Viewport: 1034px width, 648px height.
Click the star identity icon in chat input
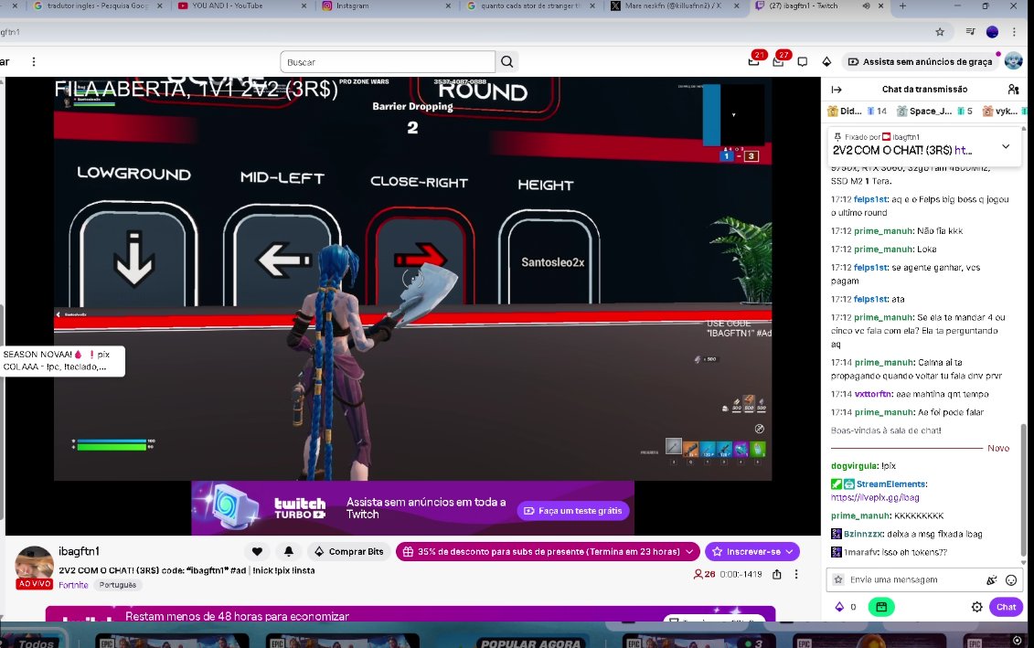pos(838,579)
